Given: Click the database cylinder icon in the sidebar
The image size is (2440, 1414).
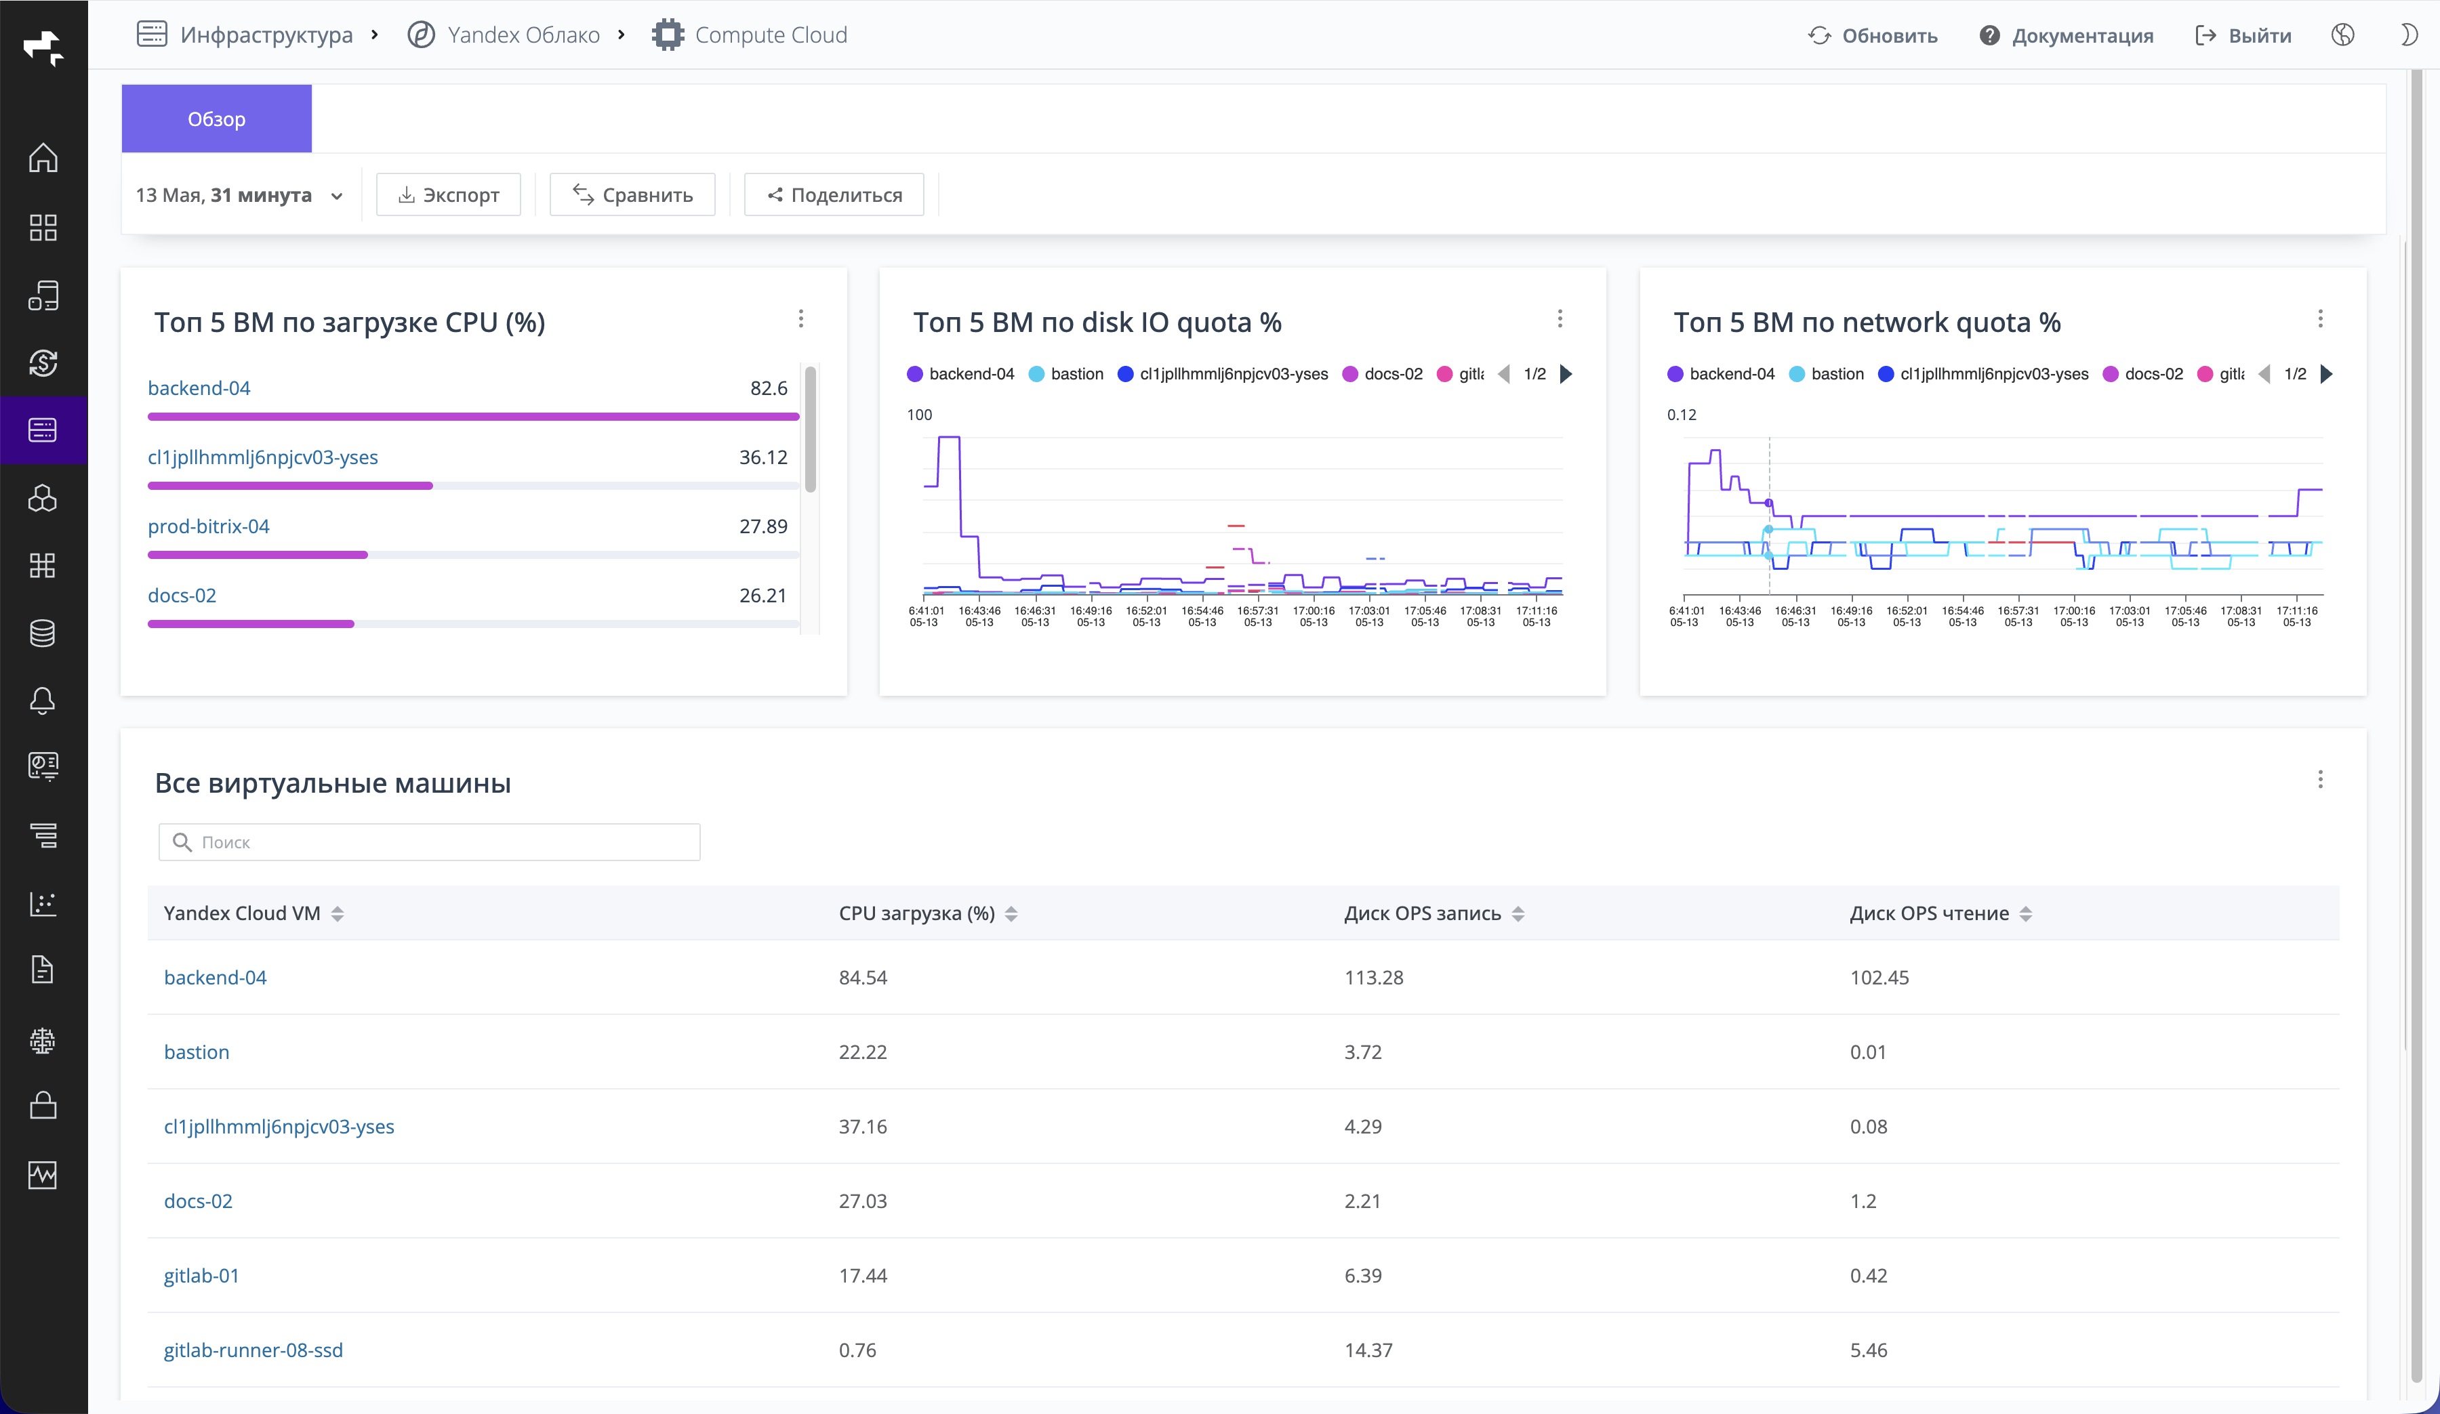Looking at the screenshot, I should (43, 633).
